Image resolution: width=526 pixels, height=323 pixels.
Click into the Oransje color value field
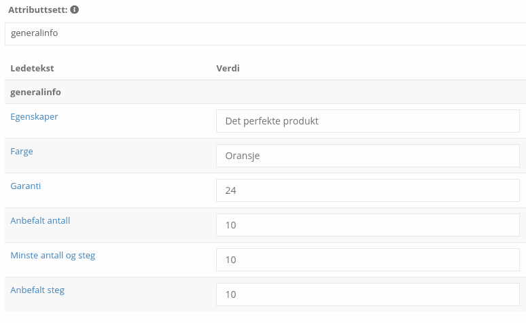(x=368, y=156)
